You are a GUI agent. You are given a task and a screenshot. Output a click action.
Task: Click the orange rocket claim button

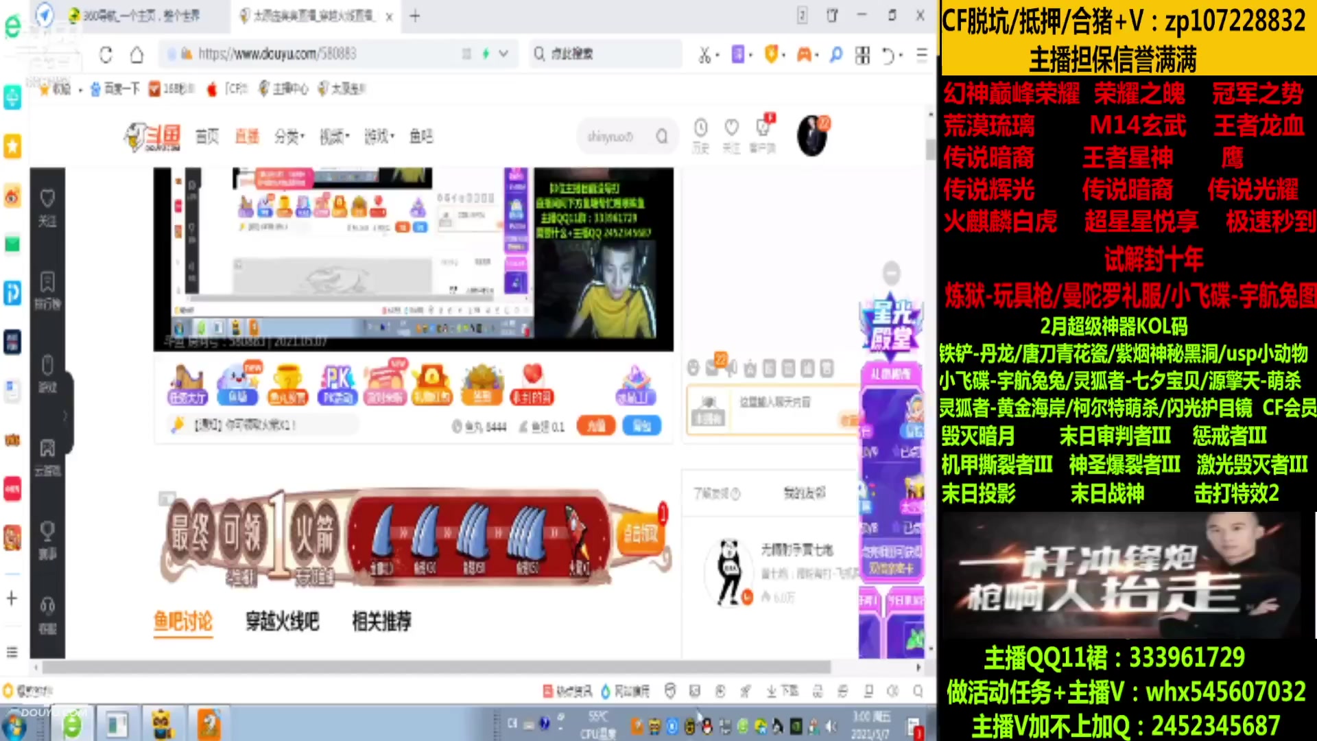pyautogui.click(x=641, y=533)
